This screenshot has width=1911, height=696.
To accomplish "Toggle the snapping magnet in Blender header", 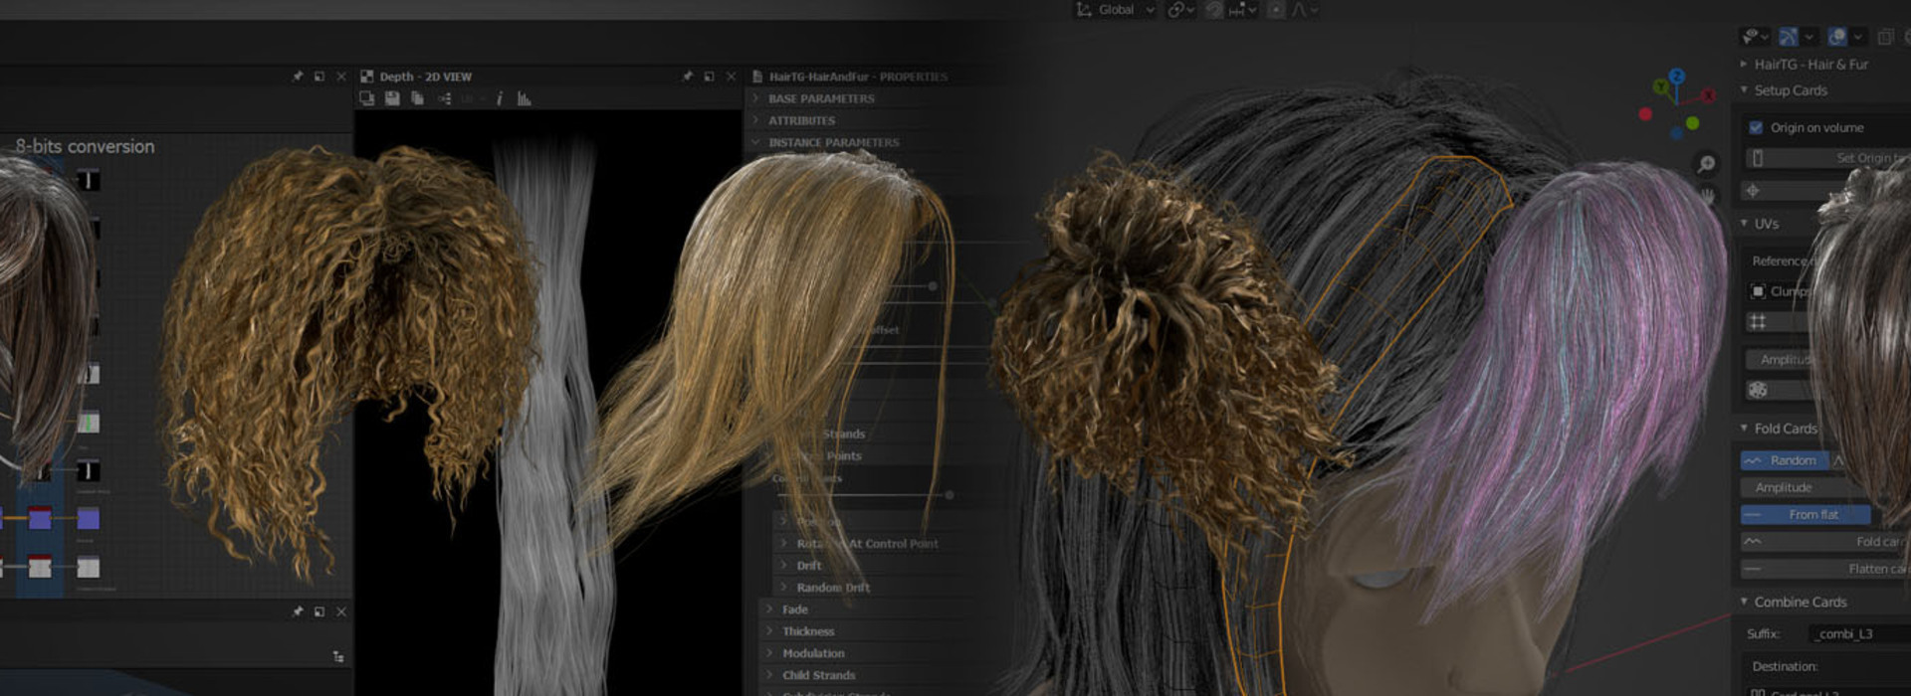I will point(1214,10).
